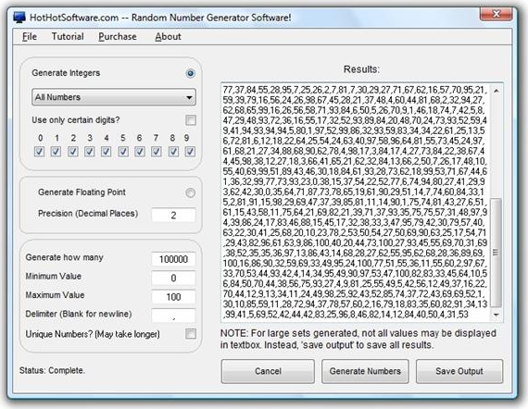Viewport: 528px width, 409px height.
Task: Enable Use only certain digits checkbox
Action: [191, 120]
